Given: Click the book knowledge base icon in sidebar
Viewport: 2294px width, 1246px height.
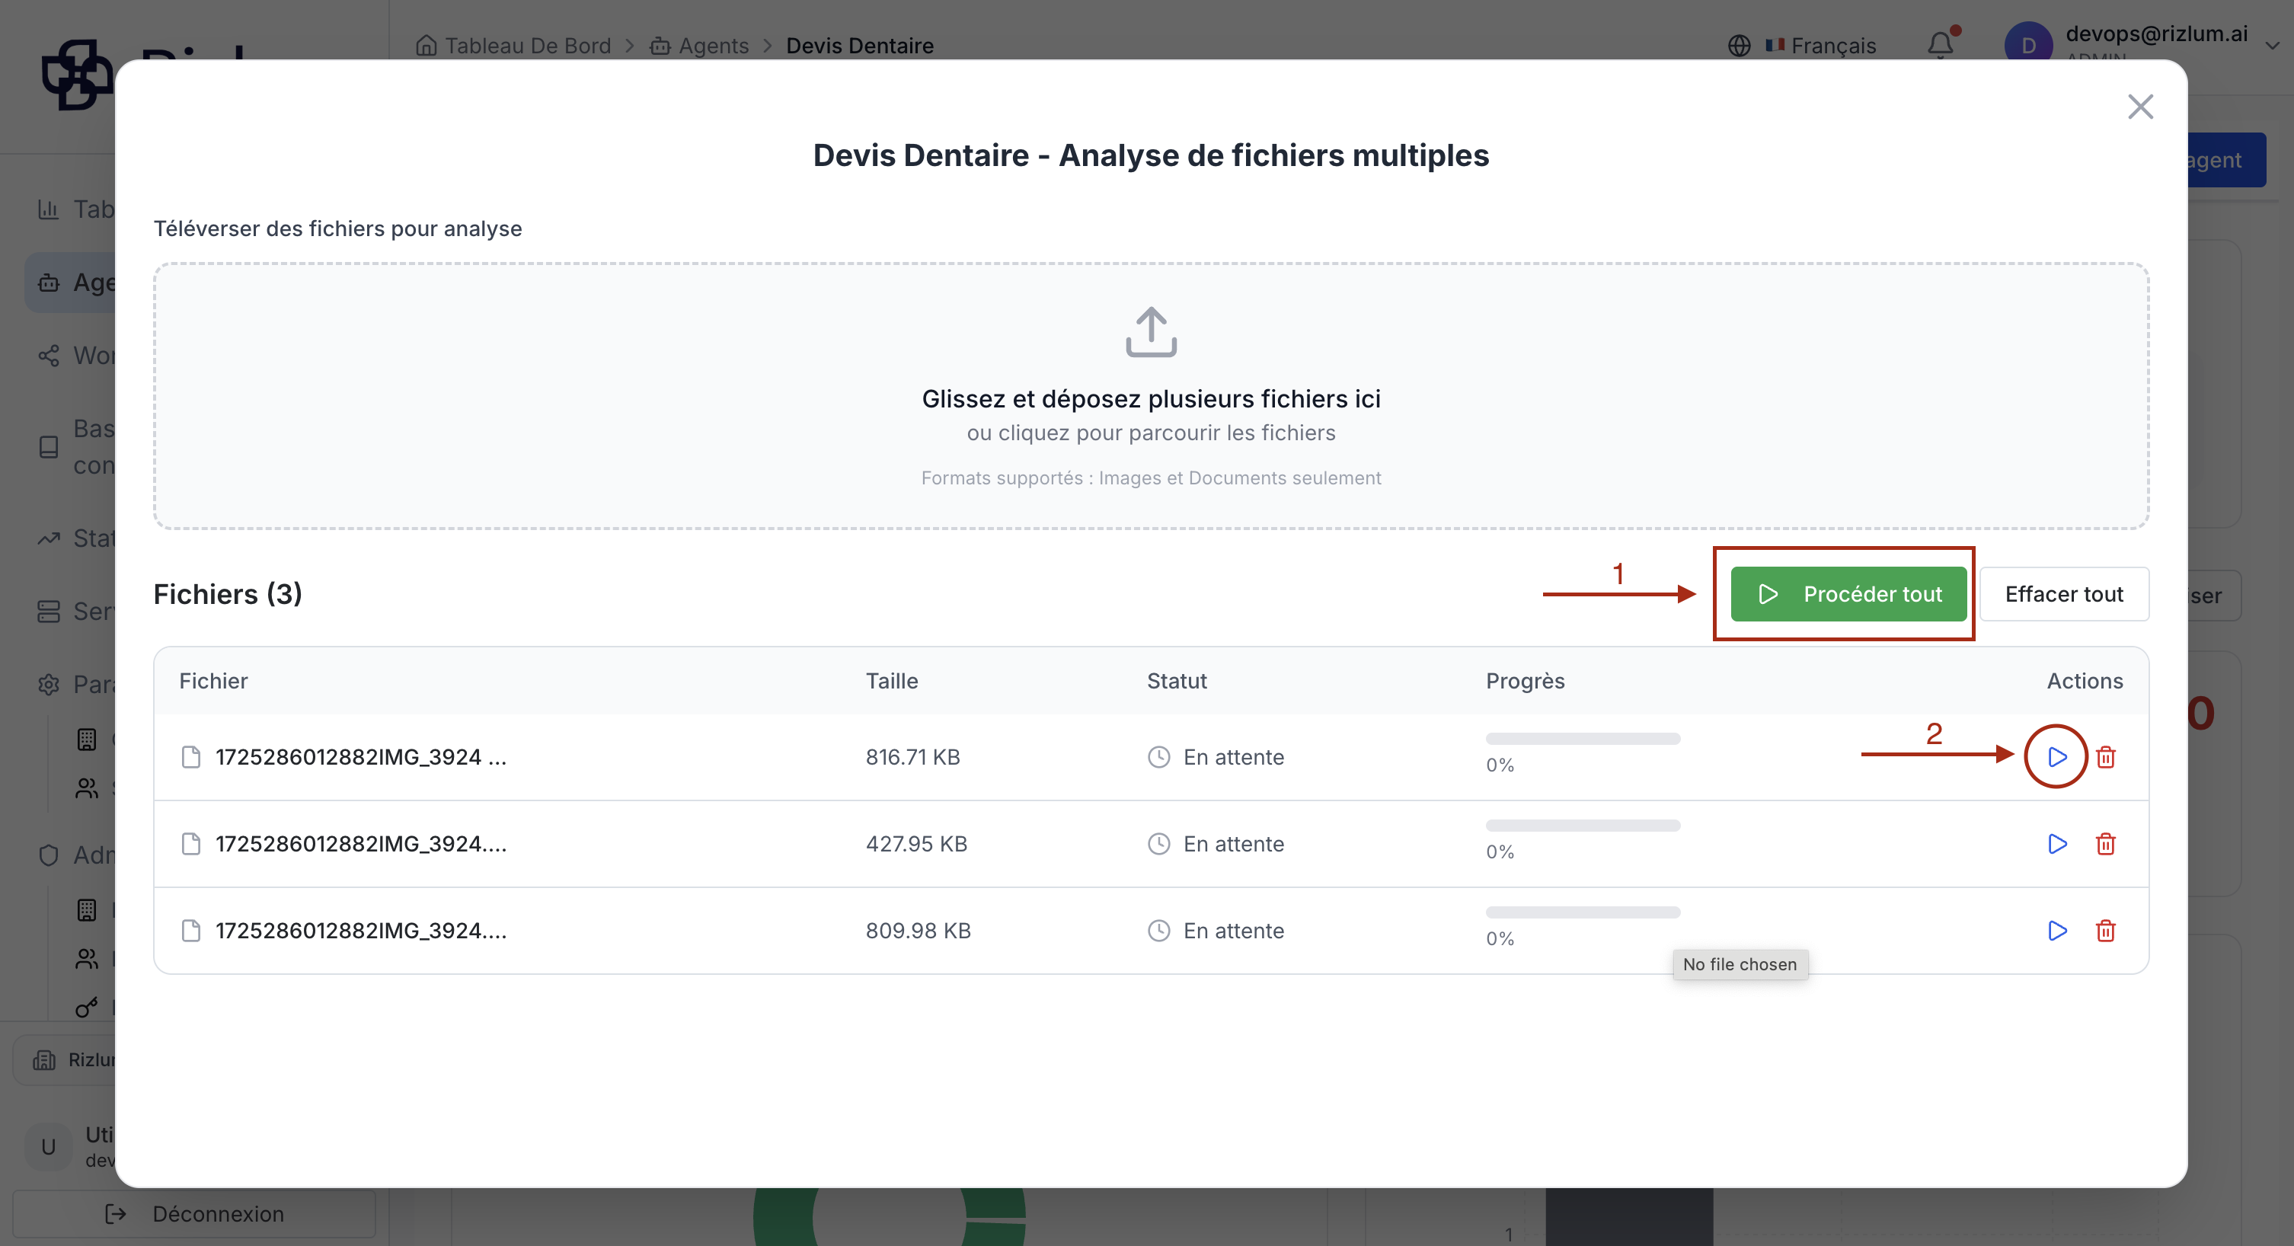Looking at the screenshot, I should click(49, 447).
